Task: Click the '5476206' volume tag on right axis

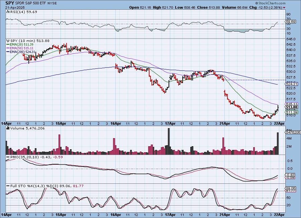Action: (293, 132)
